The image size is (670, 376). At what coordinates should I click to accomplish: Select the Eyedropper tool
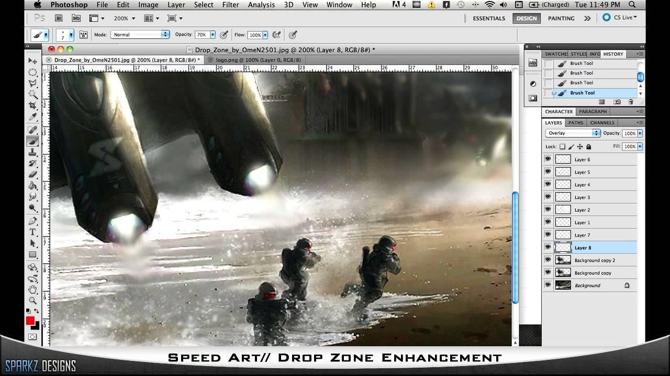(33, 116)
